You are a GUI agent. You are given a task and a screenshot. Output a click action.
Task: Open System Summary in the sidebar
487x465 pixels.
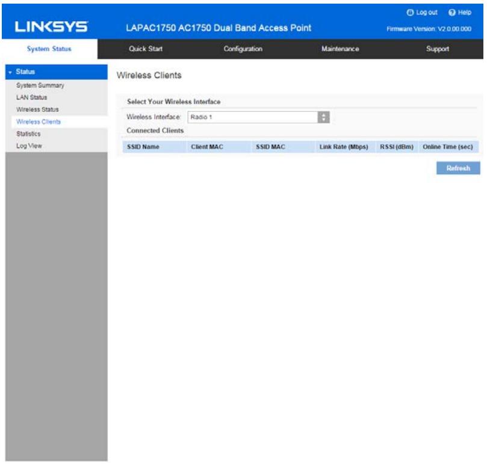click(40, 85)
